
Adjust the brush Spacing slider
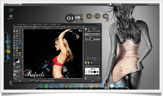(93, 78)
